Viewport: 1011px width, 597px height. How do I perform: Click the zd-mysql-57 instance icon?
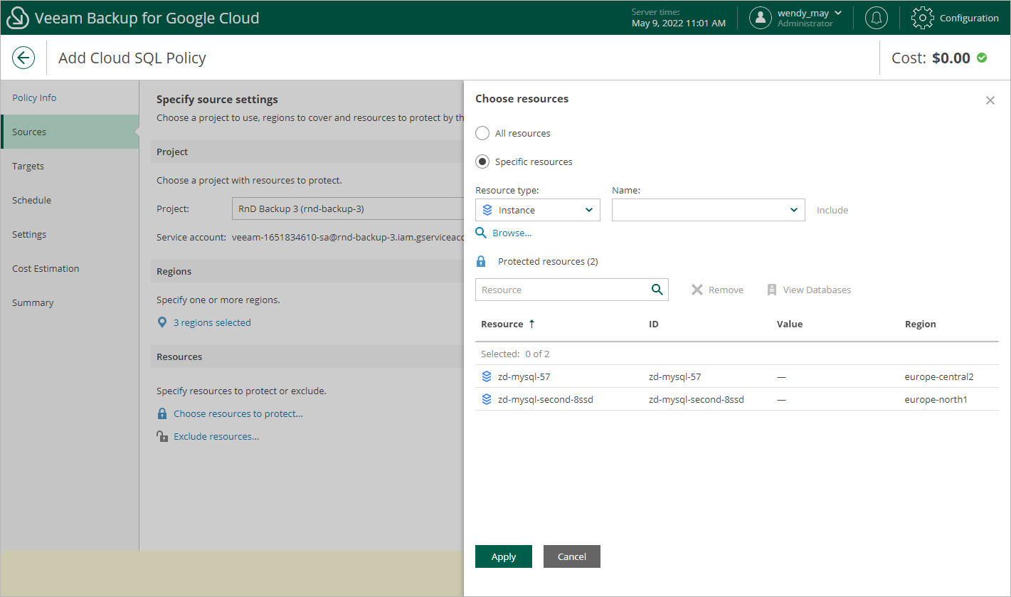[487, 376]
